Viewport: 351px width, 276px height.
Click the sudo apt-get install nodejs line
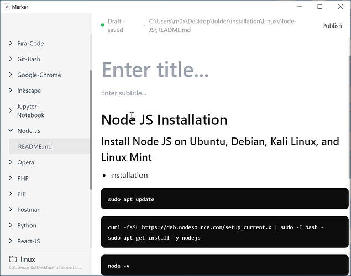coord(154,238)
